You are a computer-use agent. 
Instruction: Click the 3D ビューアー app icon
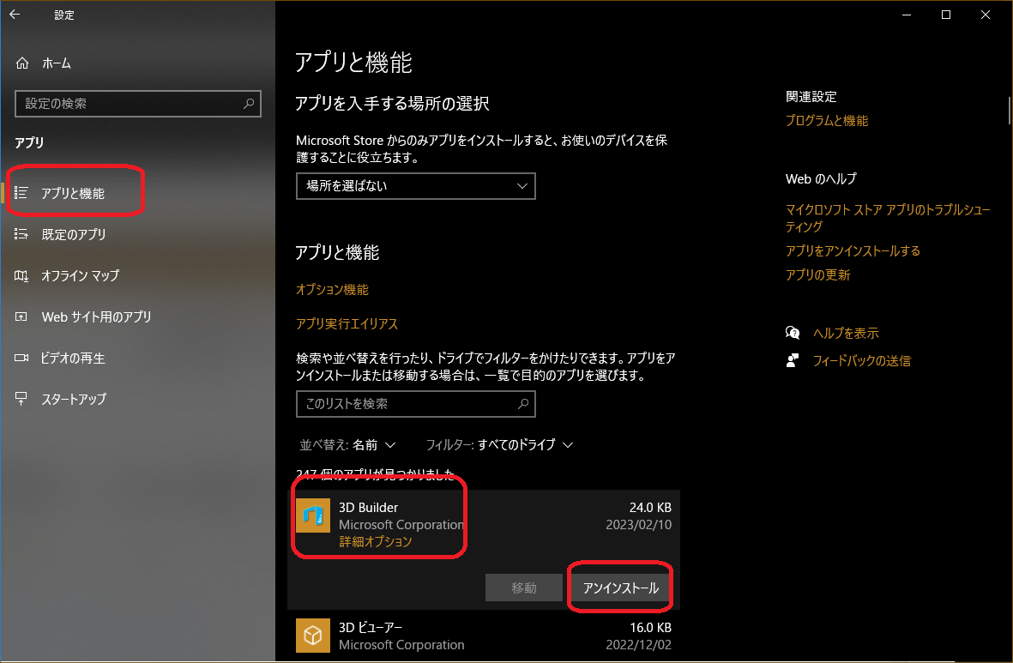click(313, 636)
